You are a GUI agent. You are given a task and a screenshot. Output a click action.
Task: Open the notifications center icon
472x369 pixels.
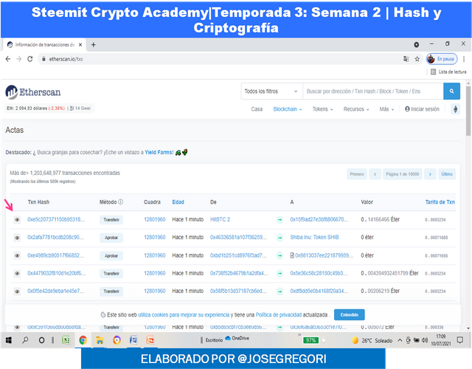click(460, 340)
